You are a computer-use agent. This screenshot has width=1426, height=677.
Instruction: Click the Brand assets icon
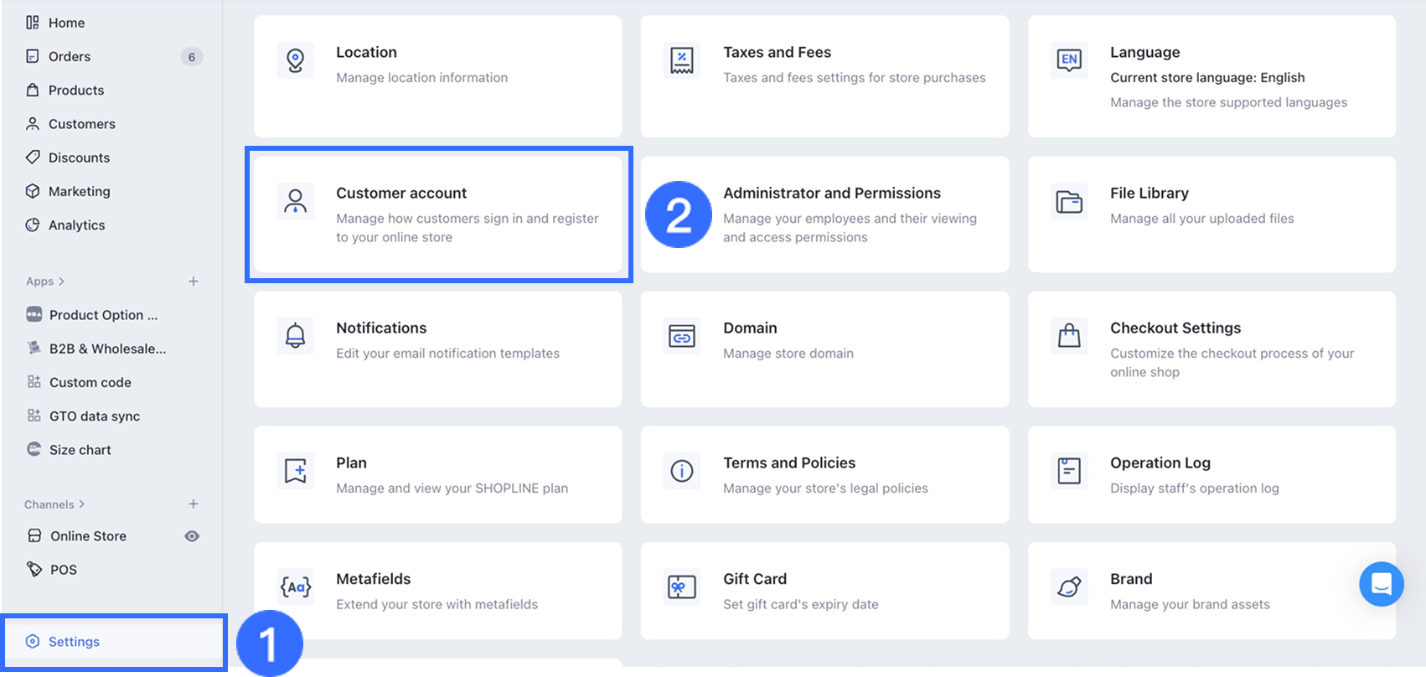1069,587
